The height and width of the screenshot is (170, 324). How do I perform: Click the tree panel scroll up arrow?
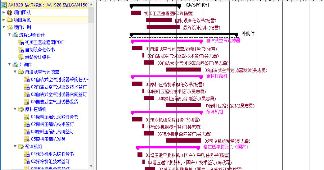91,4
